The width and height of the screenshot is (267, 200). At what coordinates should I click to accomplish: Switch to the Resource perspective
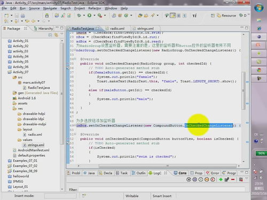pyautogui.click(x=226, y=15)
